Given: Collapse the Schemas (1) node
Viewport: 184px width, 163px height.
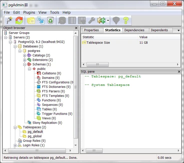Looking at the screenshot, I should tap(25, 64).
